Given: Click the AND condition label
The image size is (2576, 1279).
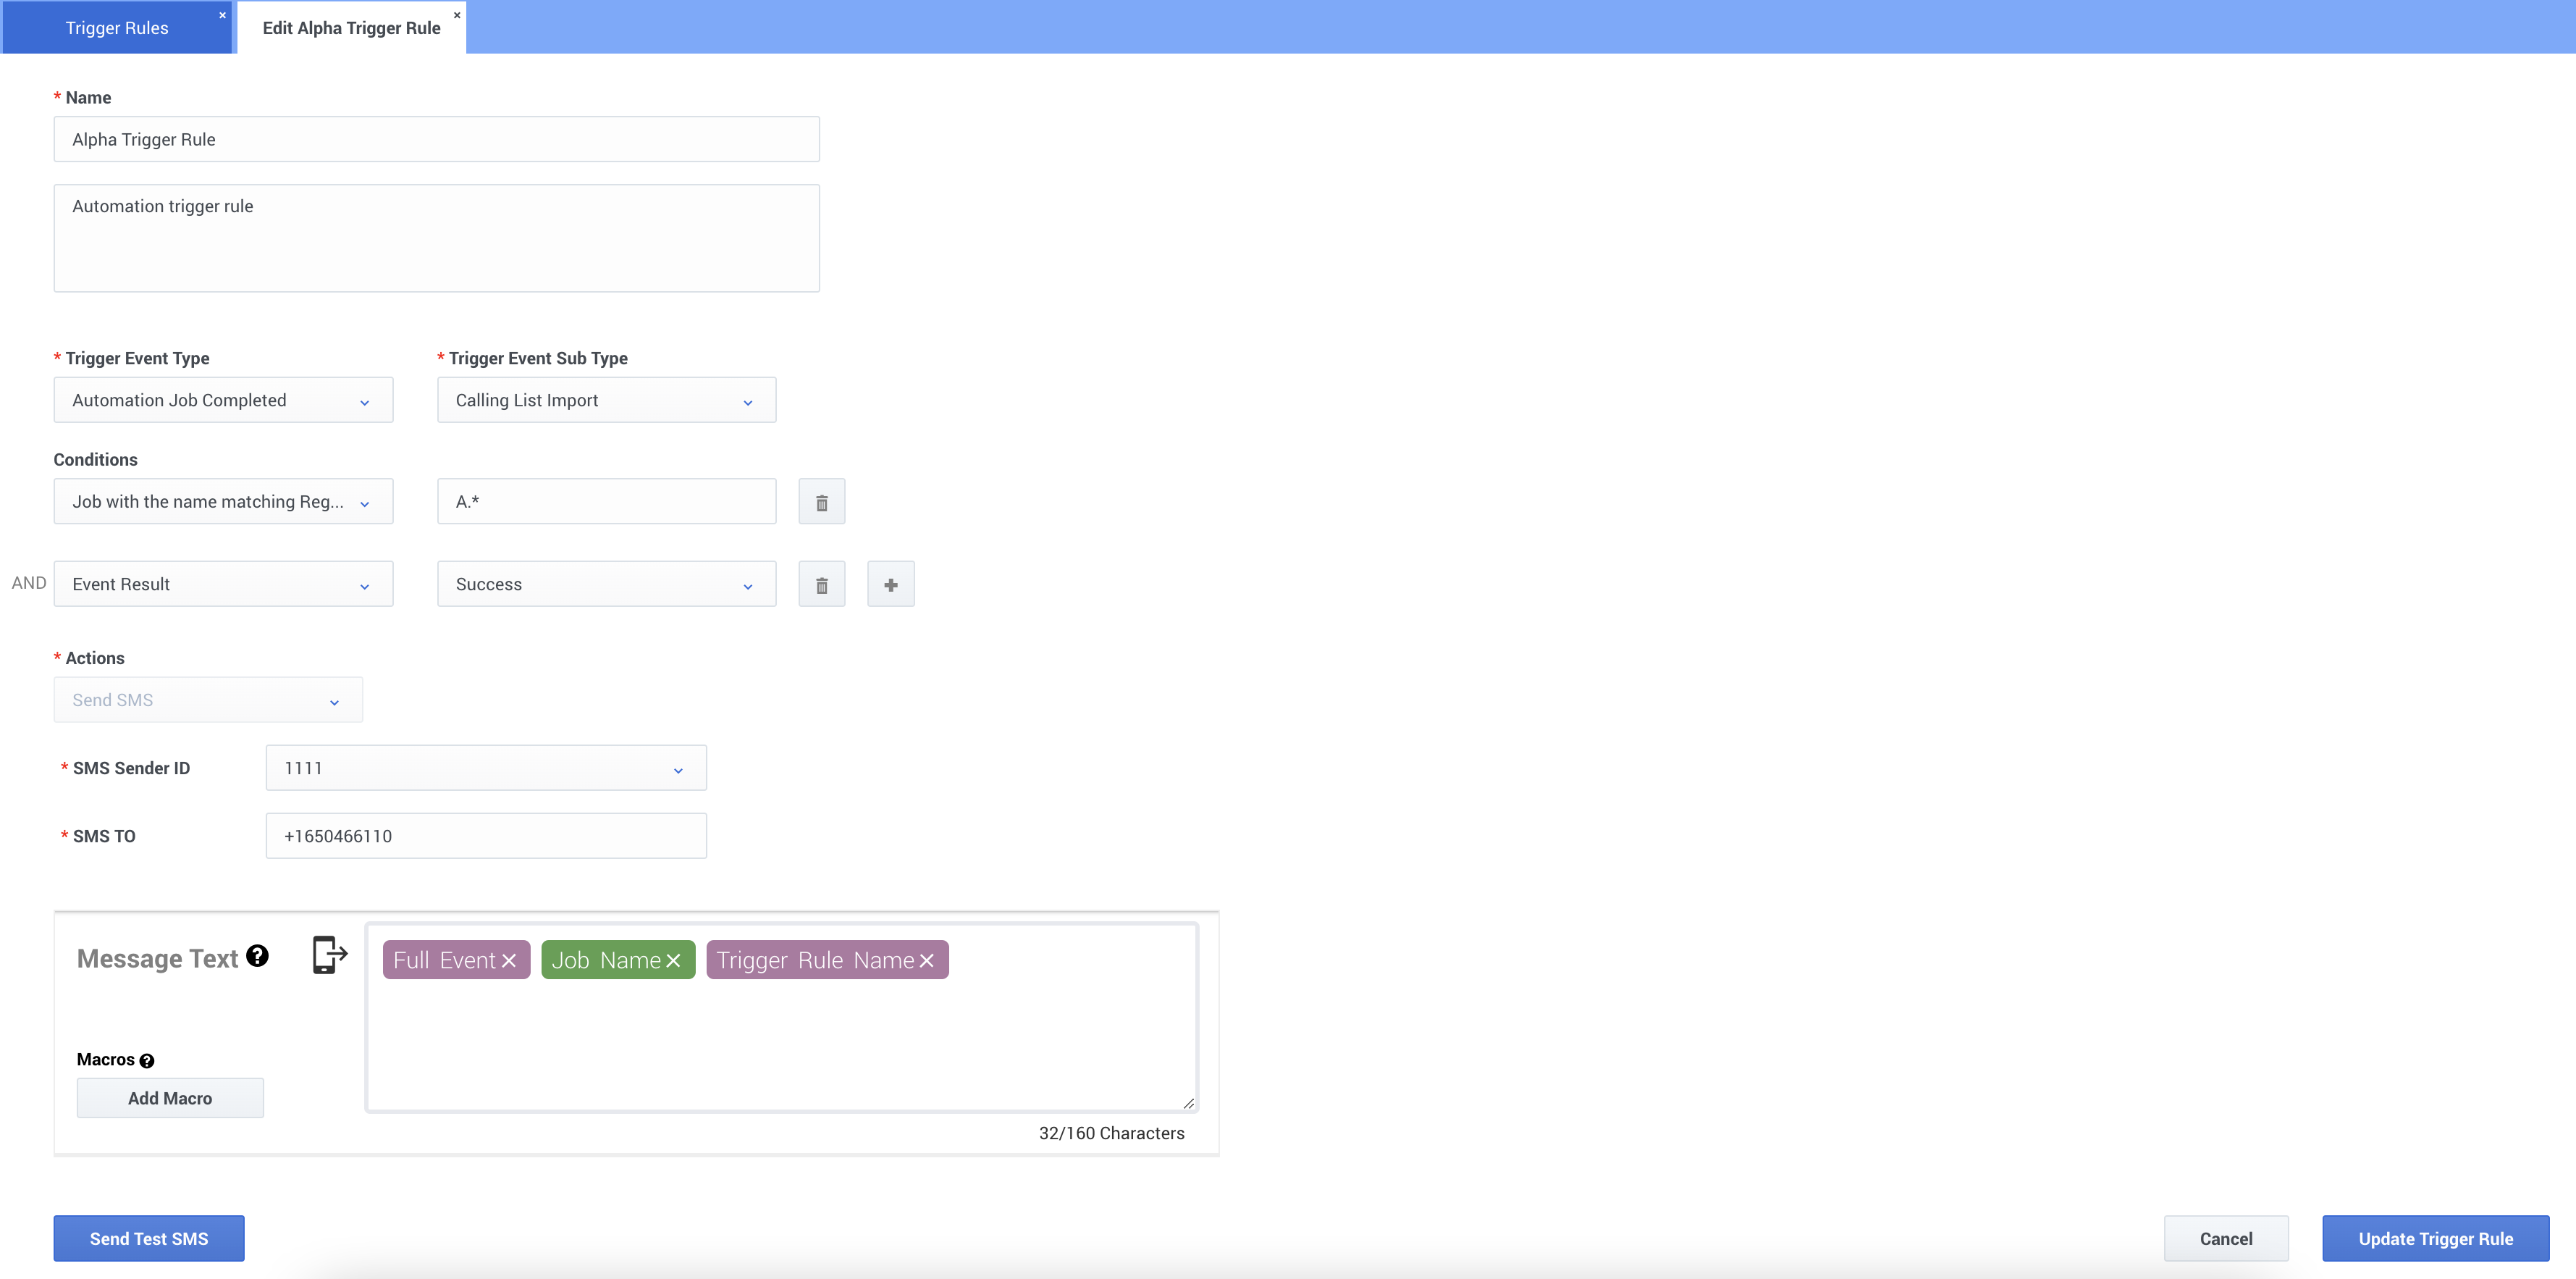Looking at the screenshot, I should [29, 583].
